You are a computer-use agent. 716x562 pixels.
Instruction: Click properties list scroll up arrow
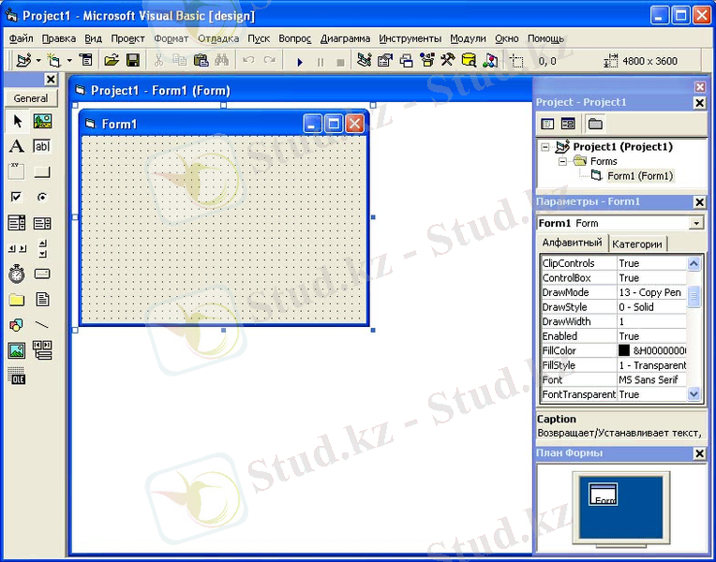[694, 263]
